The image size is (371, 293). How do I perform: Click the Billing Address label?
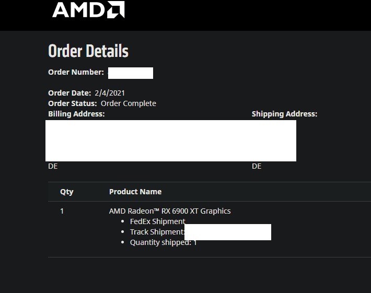point(76,114)
